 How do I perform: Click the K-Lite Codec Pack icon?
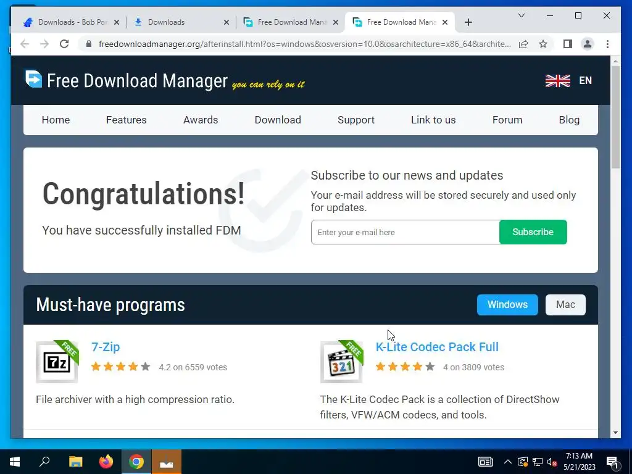coord(342,362)
